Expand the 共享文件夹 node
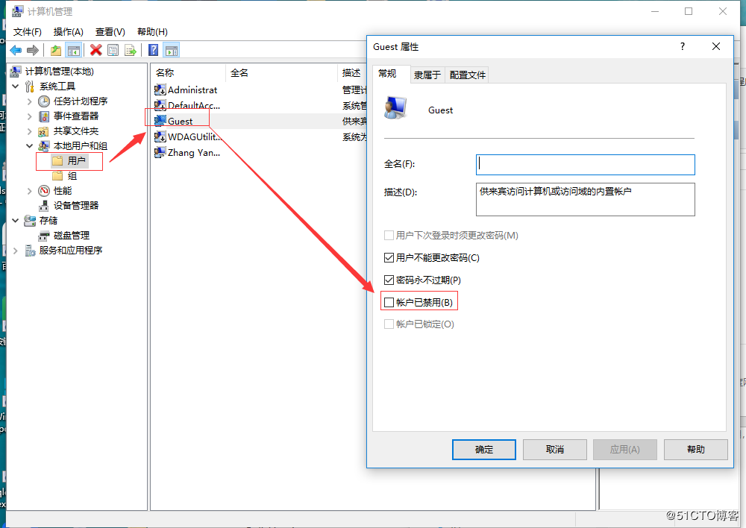The image size is (746, 528). pos(30,131)
